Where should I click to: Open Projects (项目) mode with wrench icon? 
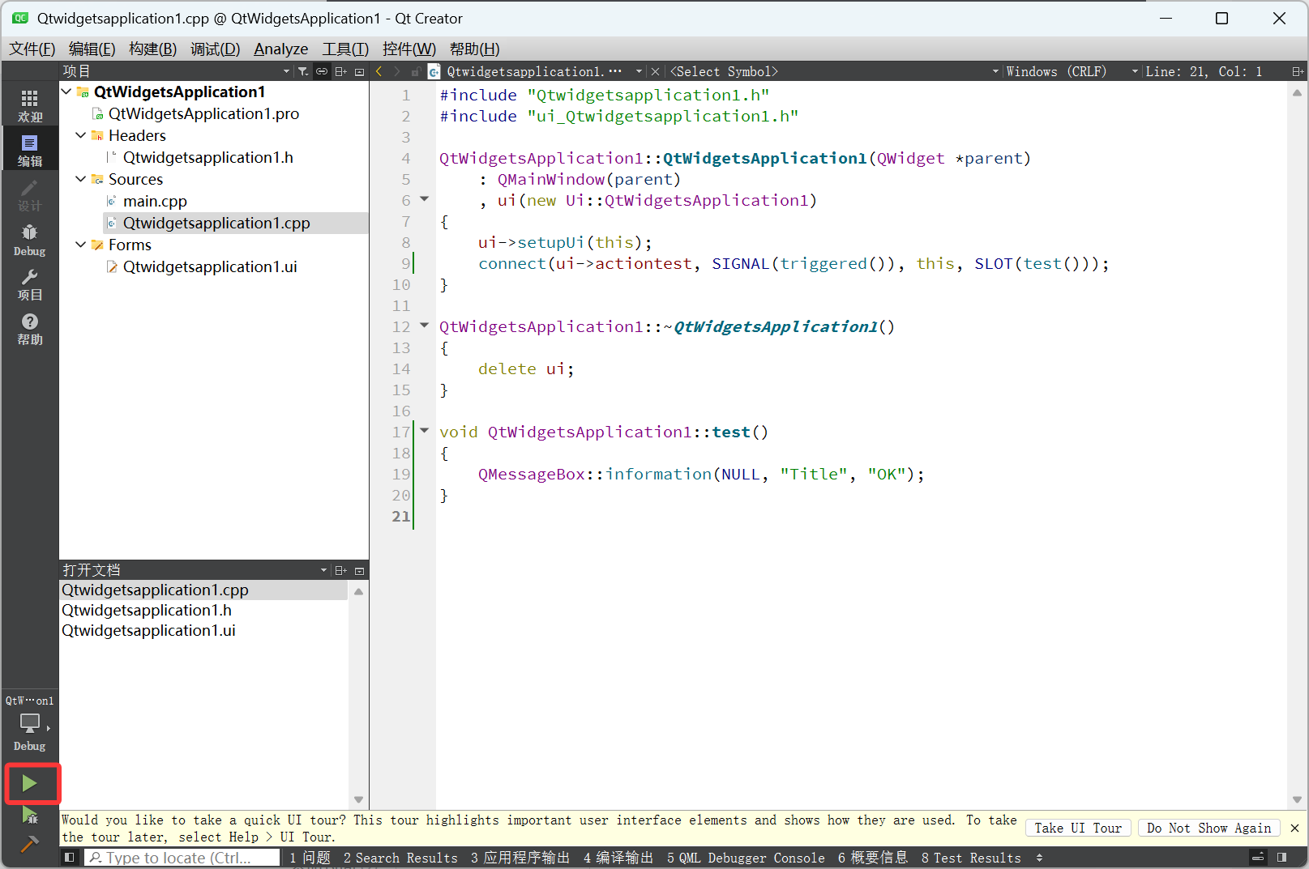coord(30,284)
